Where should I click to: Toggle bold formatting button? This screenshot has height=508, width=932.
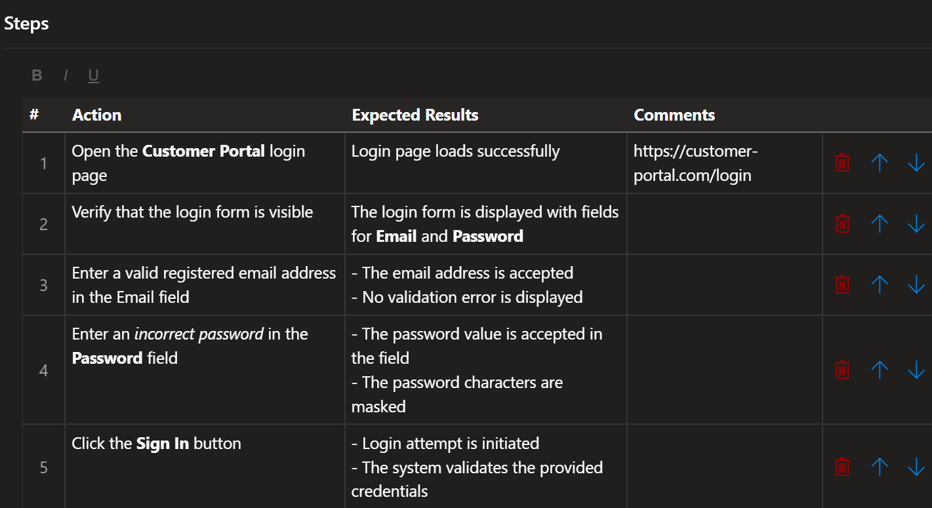coord(37,75)
